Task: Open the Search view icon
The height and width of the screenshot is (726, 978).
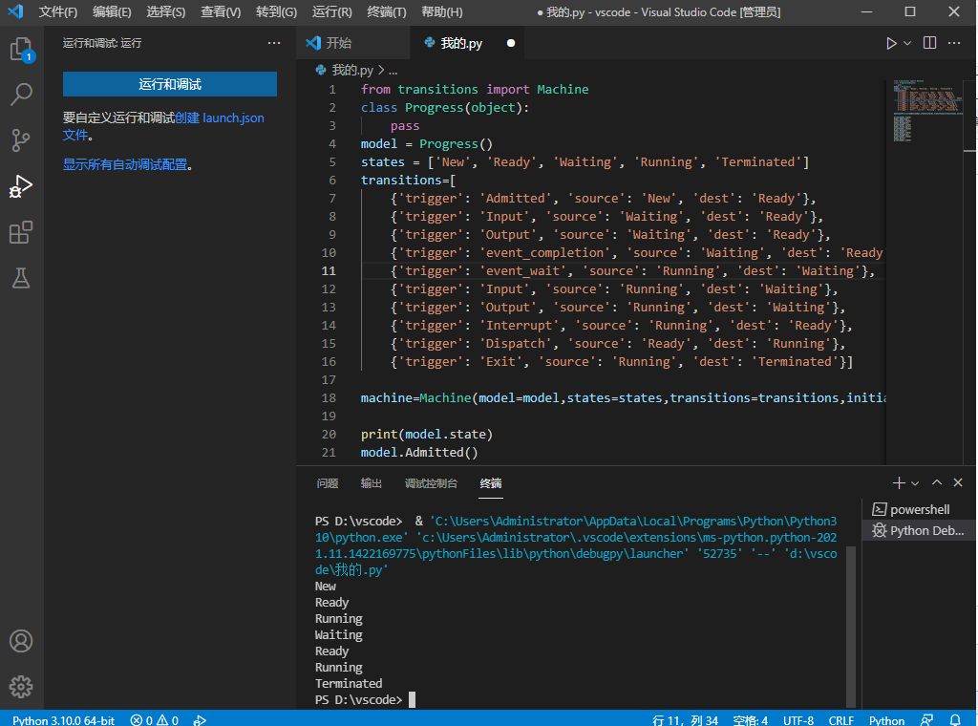Action: pos(21,95)
